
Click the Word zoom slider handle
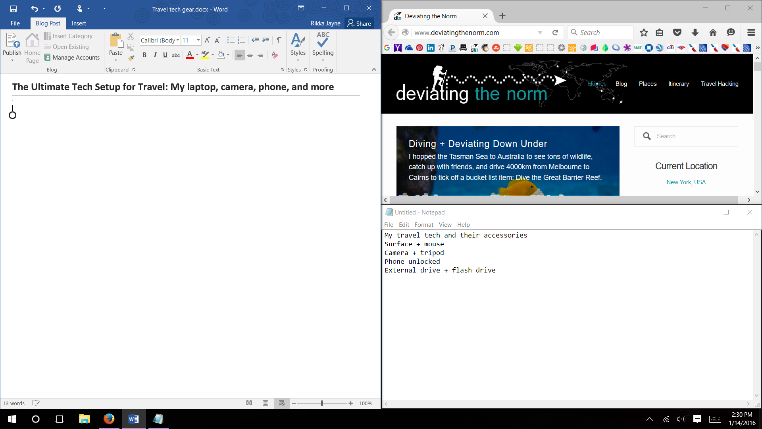pos(322,403)
